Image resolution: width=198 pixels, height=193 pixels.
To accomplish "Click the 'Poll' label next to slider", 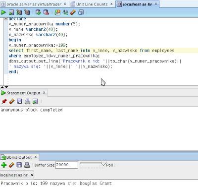I will 109,165.
